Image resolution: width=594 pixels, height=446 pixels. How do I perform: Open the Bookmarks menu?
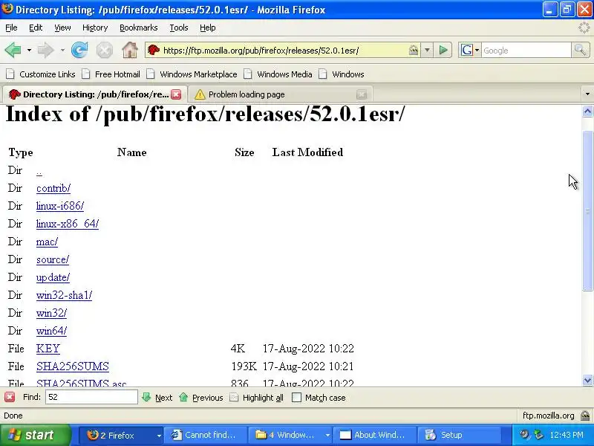click(x=139, y=28)
